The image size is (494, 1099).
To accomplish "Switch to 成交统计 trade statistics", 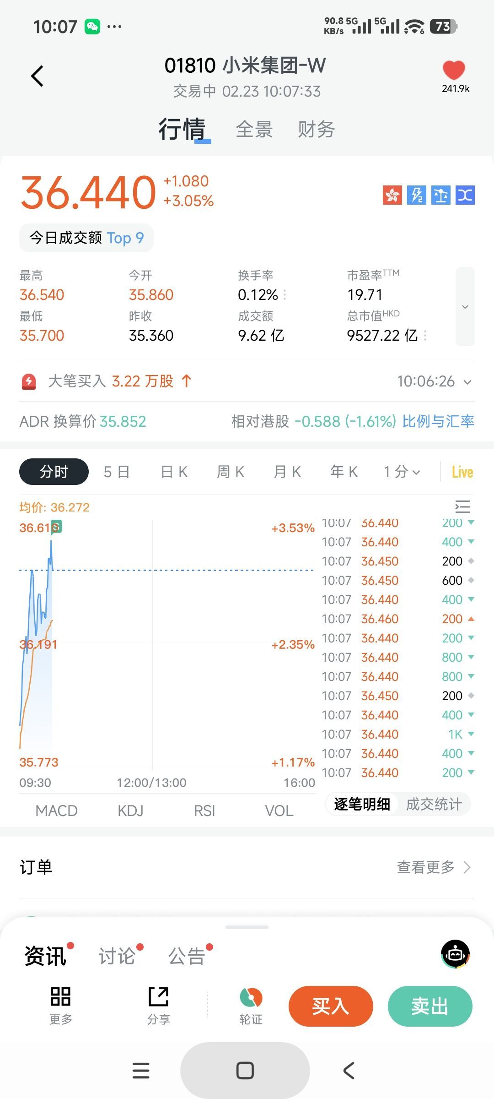I will point(434,804).
